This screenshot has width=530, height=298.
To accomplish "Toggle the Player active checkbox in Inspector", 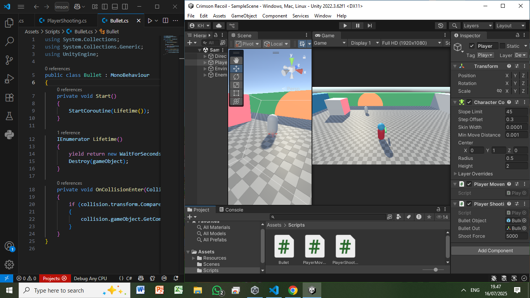I will tap(471, 46).
